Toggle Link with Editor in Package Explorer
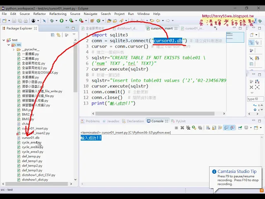This screenshot has width=265, height=199. [x=58, y=35]
